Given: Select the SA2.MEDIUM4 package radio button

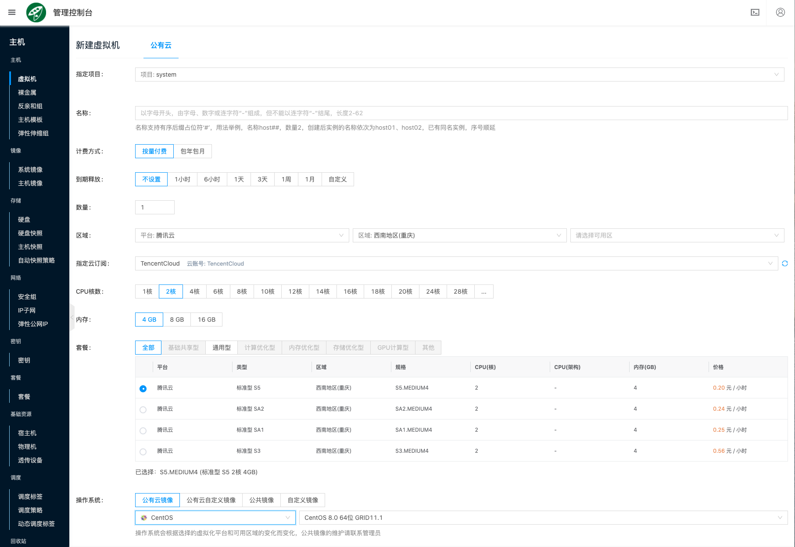Looking at the screenshot, I should [x=143, y=410].
